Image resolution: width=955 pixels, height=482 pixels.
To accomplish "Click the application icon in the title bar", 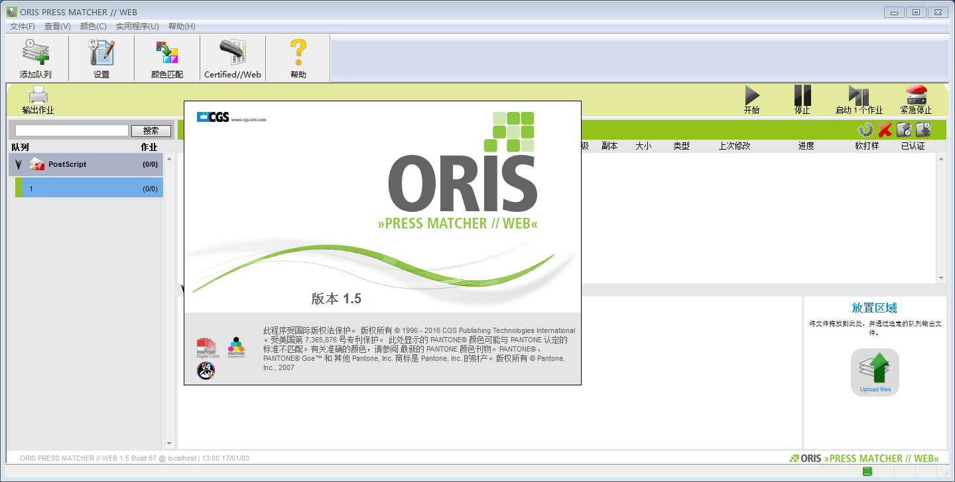I will tap(11, 13).
